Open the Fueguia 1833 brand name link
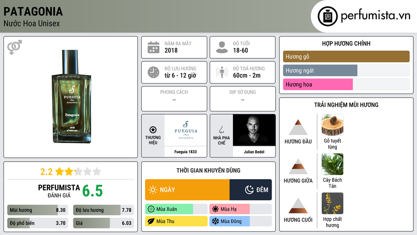417x235 pixels. [186, 152]
